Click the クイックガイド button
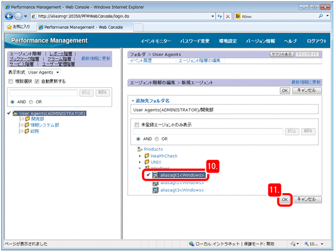335x252 pixels. tap(307, 54)
